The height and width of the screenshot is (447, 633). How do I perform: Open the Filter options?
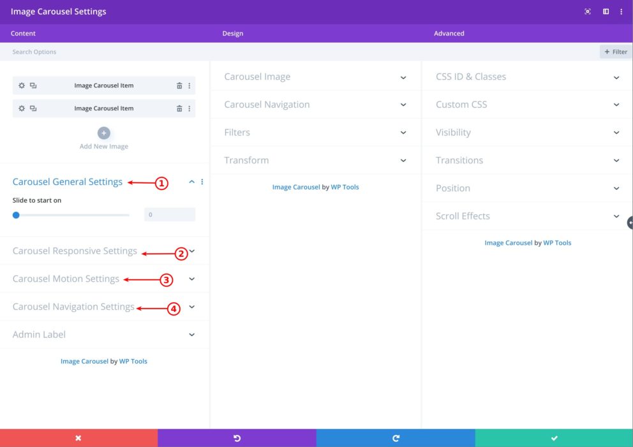coord(614,51)
